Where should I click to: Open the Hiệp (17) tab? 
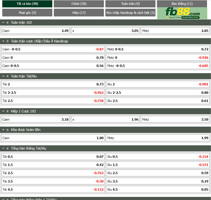click(79, 13)
